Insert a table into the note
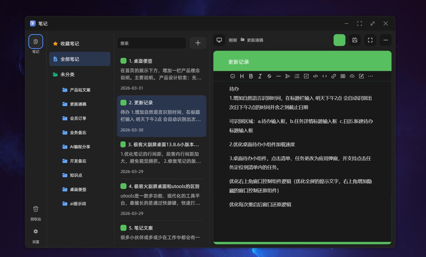This screenshot has height=257, width=426. pyautogui.click(x=343, y=76)
